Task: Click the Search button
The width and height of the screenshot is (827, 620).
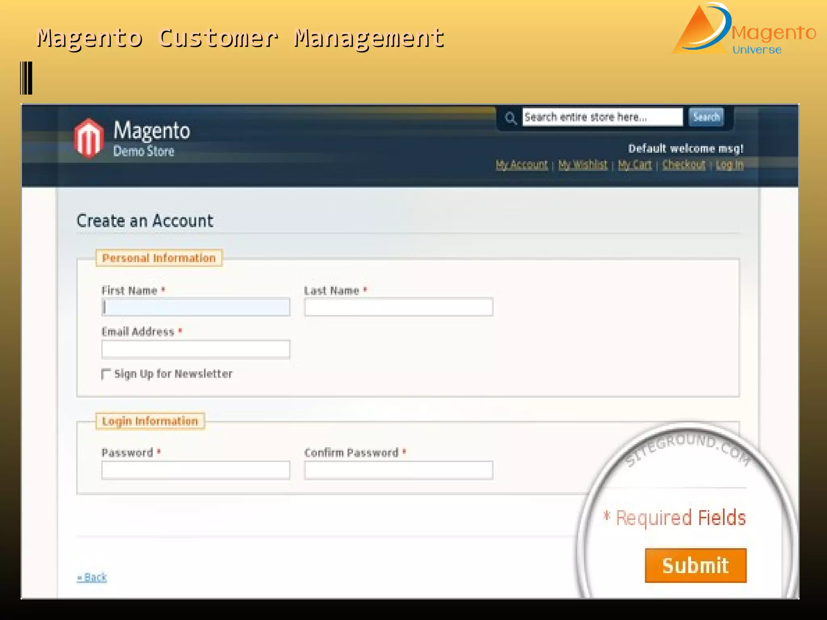Action: coord(706,117)
